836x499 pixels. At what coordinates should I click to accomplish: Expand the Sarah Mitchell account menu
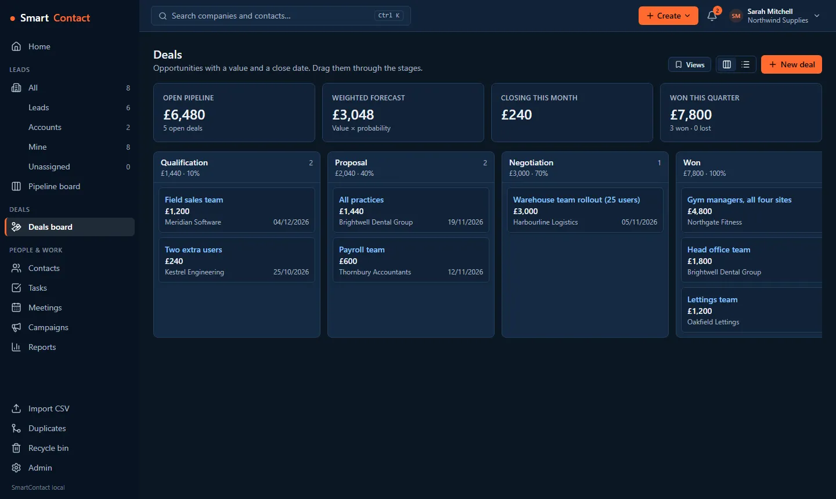coord(775,16)
